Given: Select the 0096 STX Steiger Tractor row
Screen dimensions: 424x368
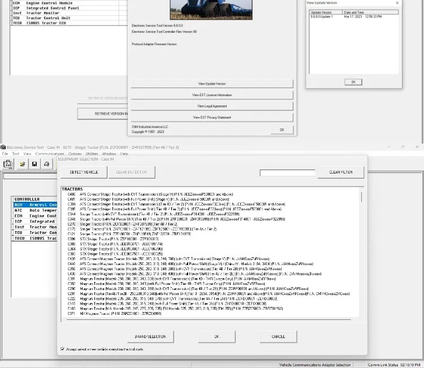Looking at the screenshot, I should [113, 239].
